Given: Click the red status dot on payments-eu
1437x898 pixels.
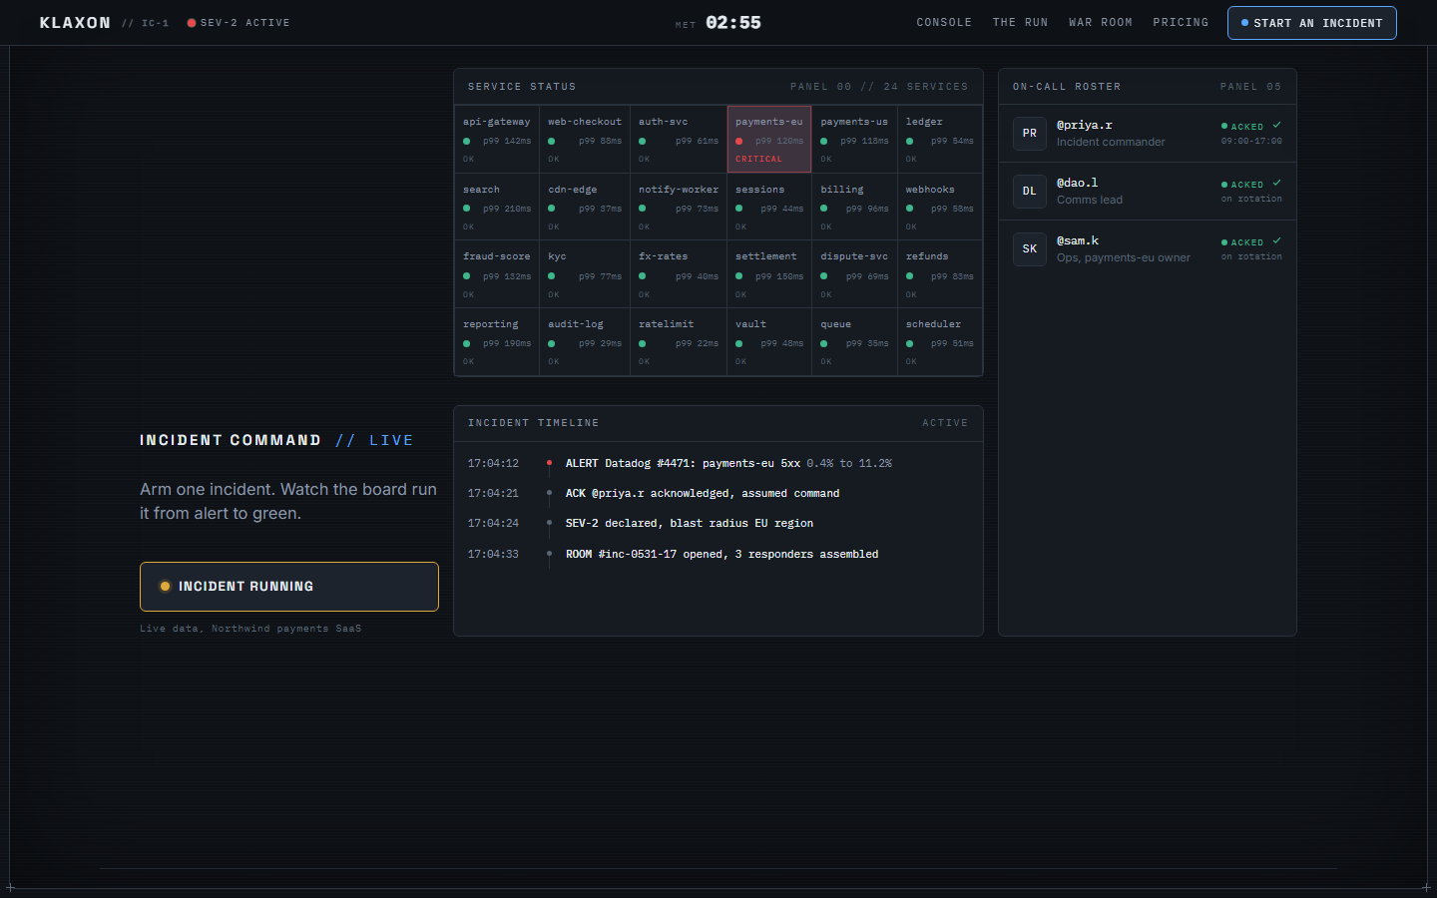Looking at the screenshot, I should tap(738, 141).
